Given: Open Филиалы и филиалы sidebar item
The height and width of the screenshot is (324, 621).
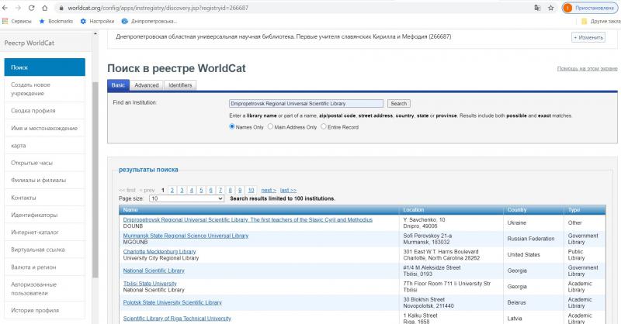Looking at the screenshot, I should click(45, 180).
